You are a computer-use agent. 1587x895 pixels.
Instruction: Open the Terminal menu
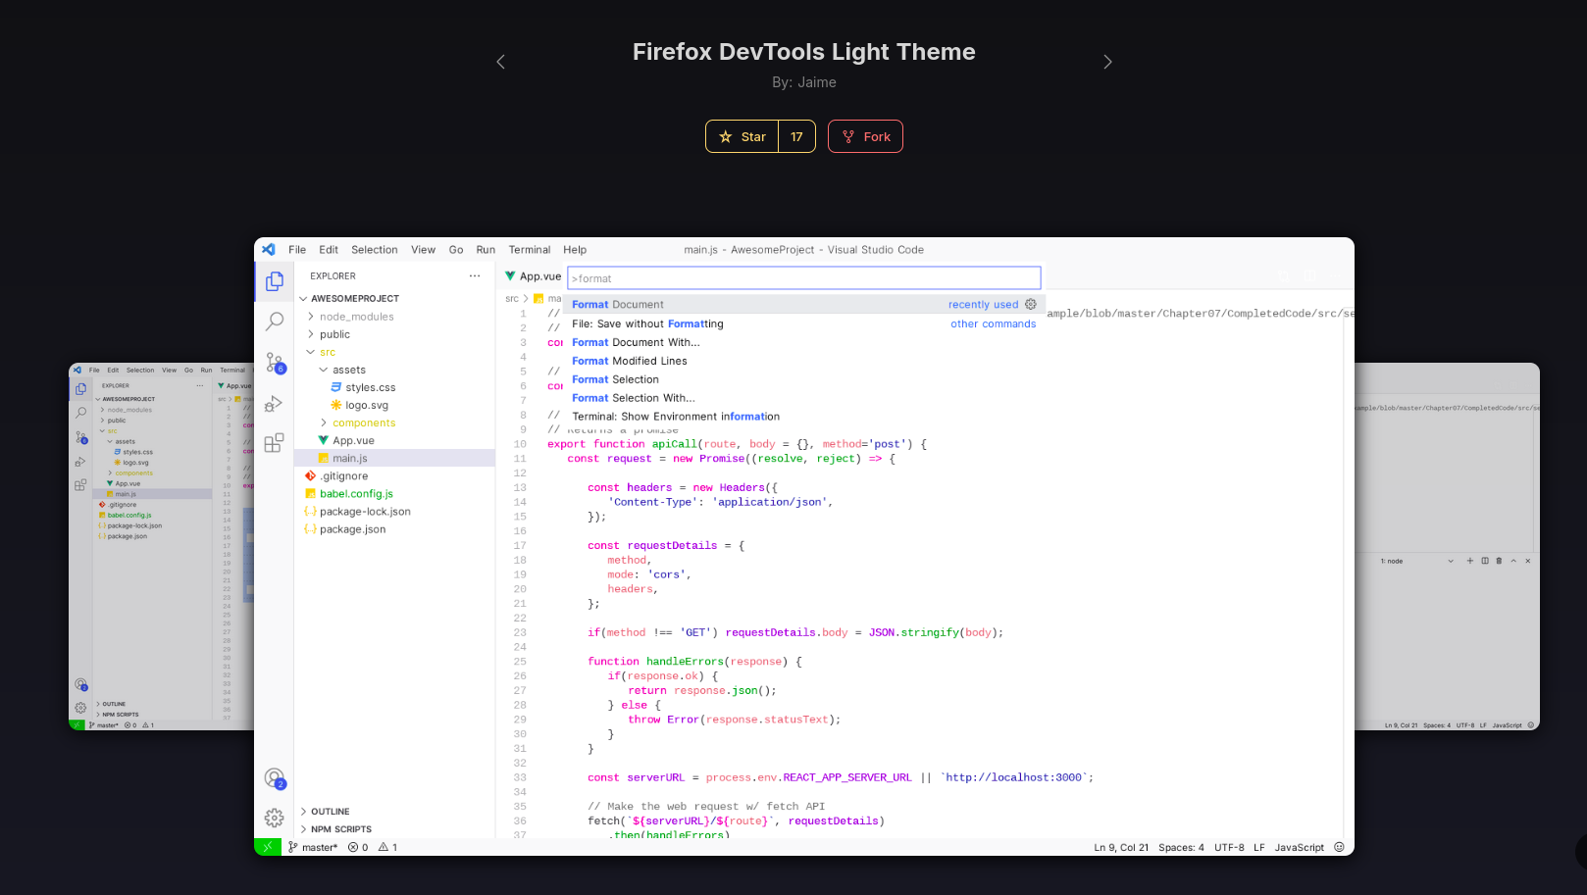[529, 250]
